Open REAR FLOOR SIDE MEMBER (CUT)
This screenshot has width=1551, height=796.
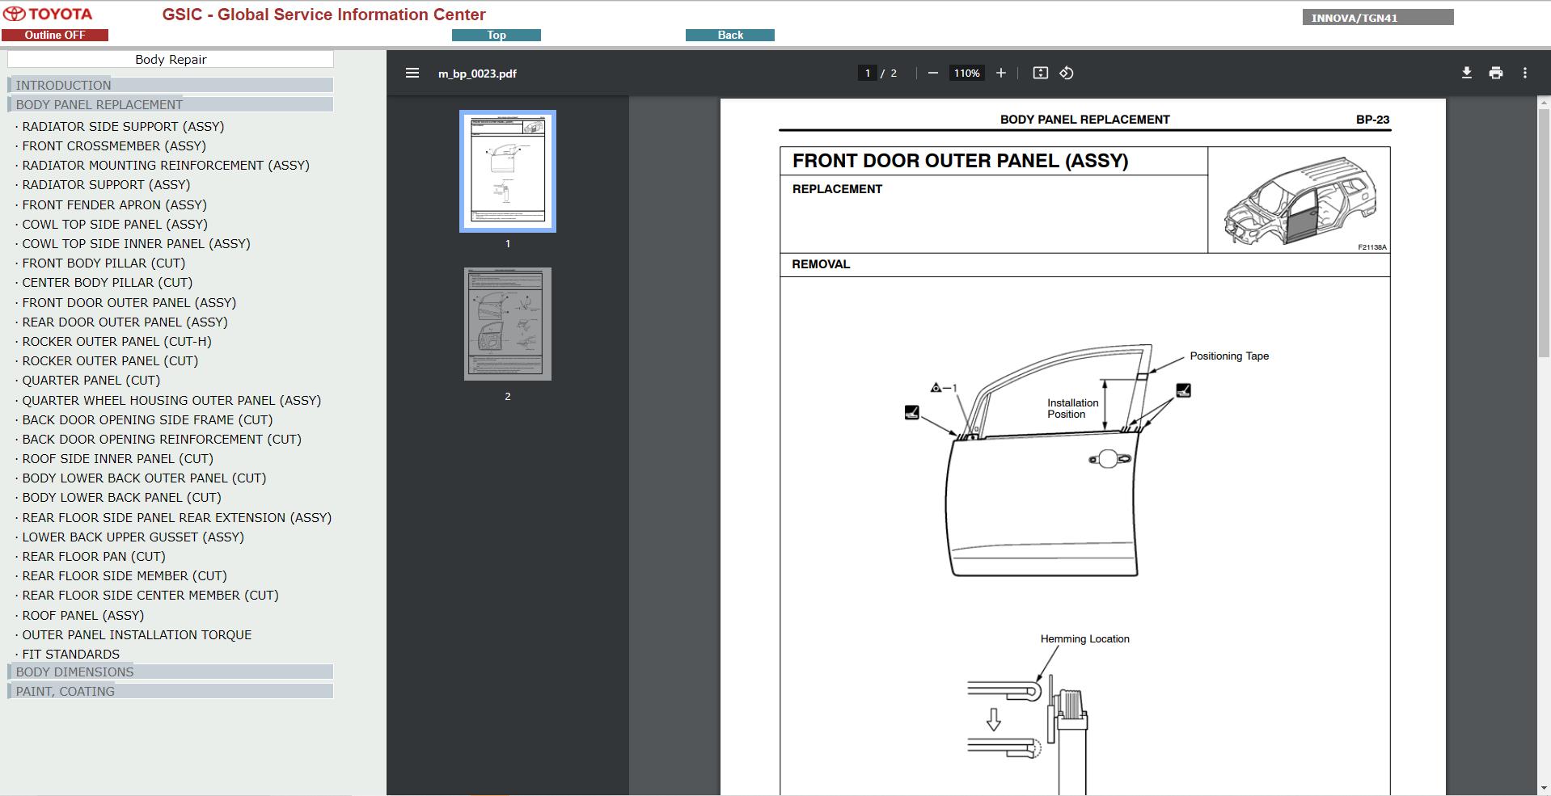click(x=125, y=575)
